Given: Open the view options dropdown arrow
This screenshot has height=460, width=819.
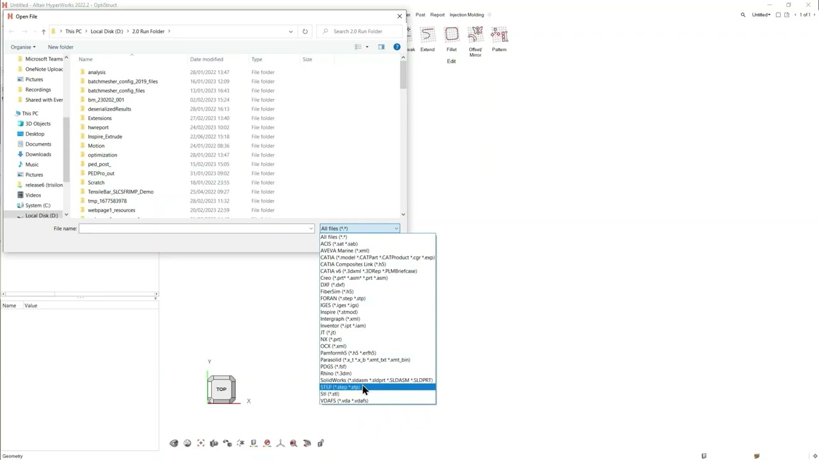Looking at the screenshot, I should 367,47.
